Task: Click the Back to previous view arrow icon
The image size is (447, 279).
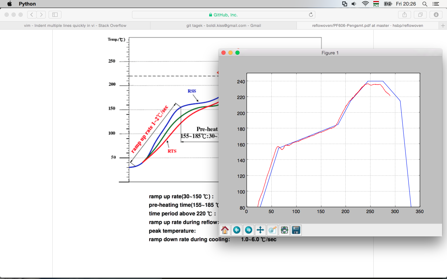Action: pos(237,230)
